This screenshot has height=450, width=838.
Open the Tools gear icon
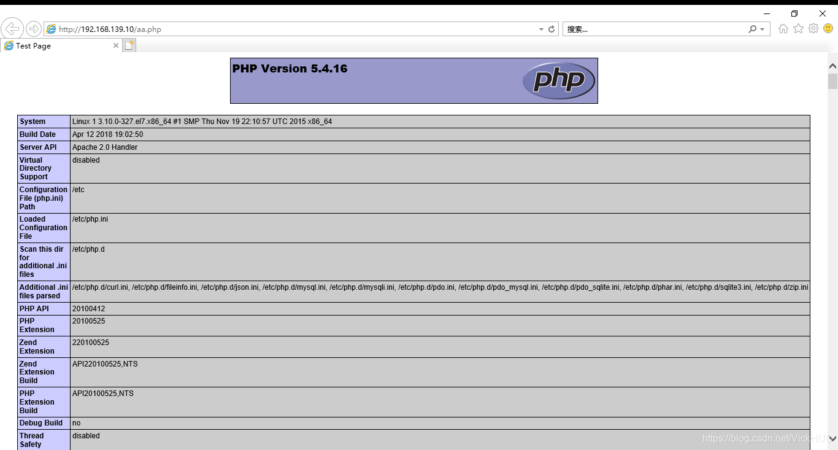tap(813, 28)
